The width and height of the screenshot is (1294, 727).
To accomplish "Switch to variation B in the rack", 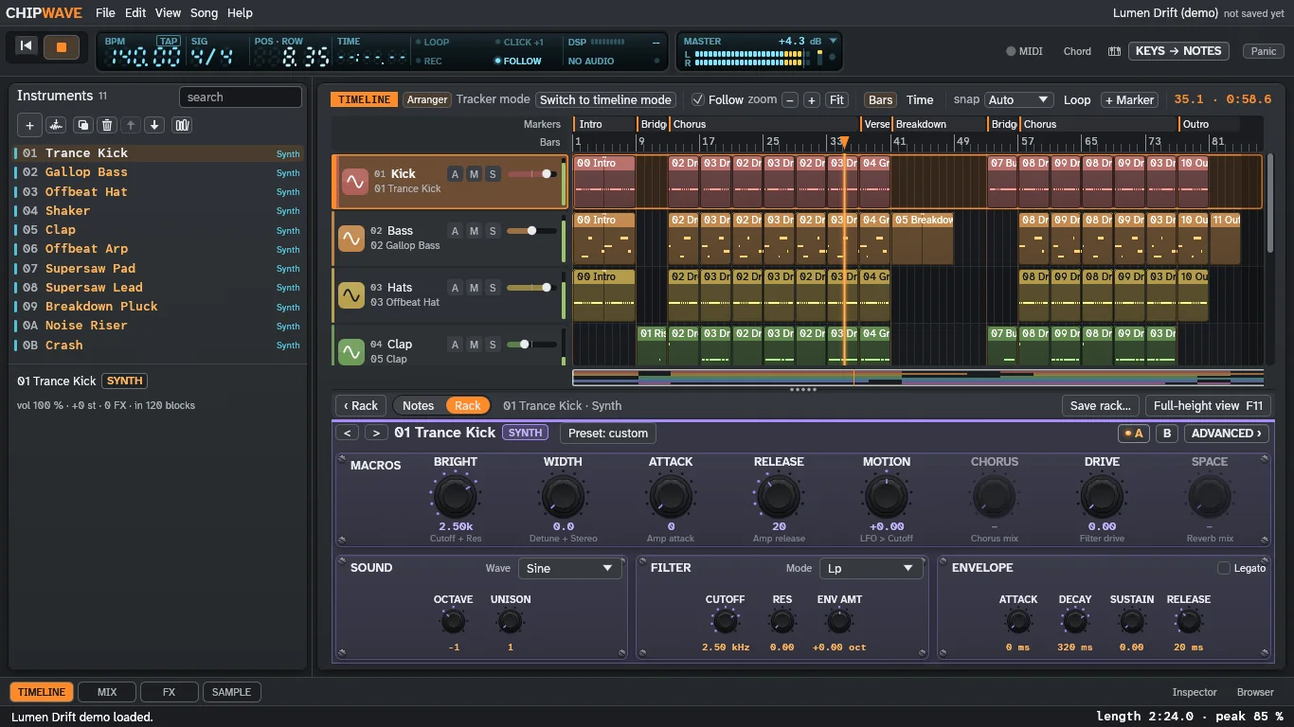I will (x=1168, y=434).
